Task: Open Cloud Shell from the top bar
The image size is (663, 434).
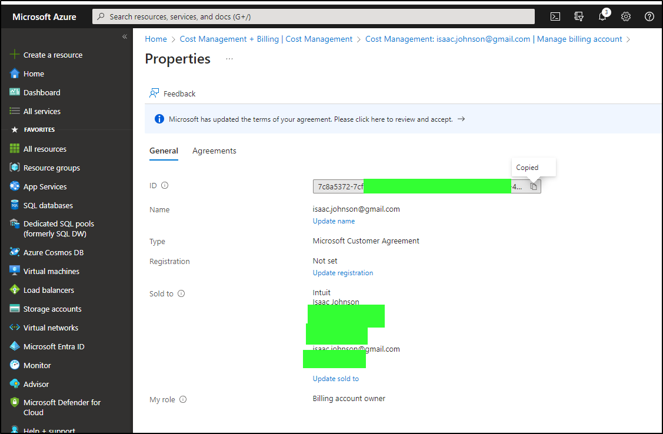Action: (555, 16)
